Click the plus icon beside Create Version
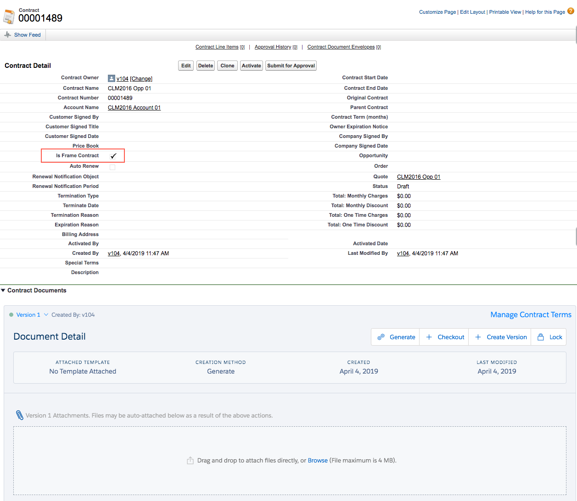 tap(478, 337)
